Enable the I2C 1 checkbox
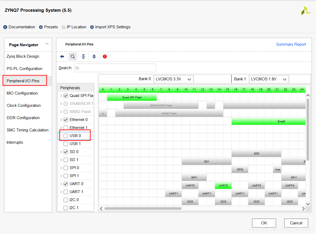316x234 pixels. [x=66, y=208]
